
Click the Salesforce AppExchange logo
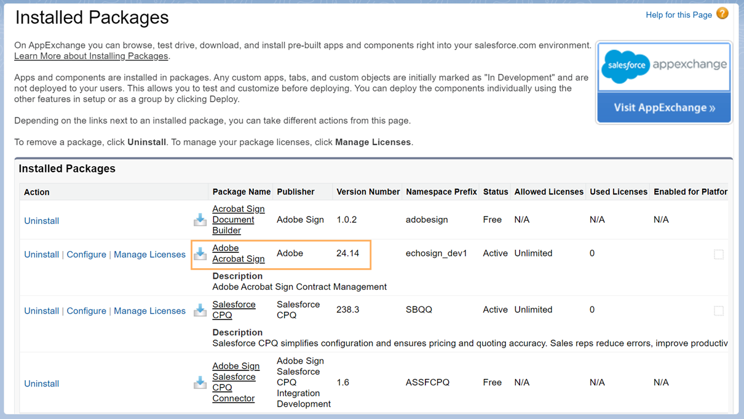pos(663,65)
